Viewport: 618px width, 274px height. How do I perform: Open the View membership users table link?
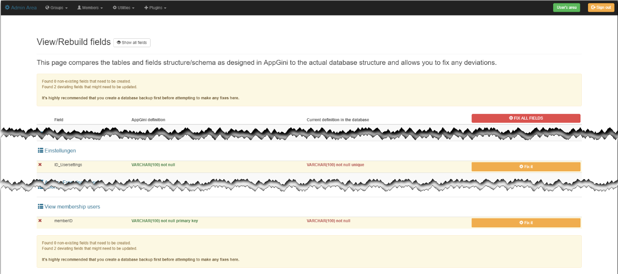[72, 206]
